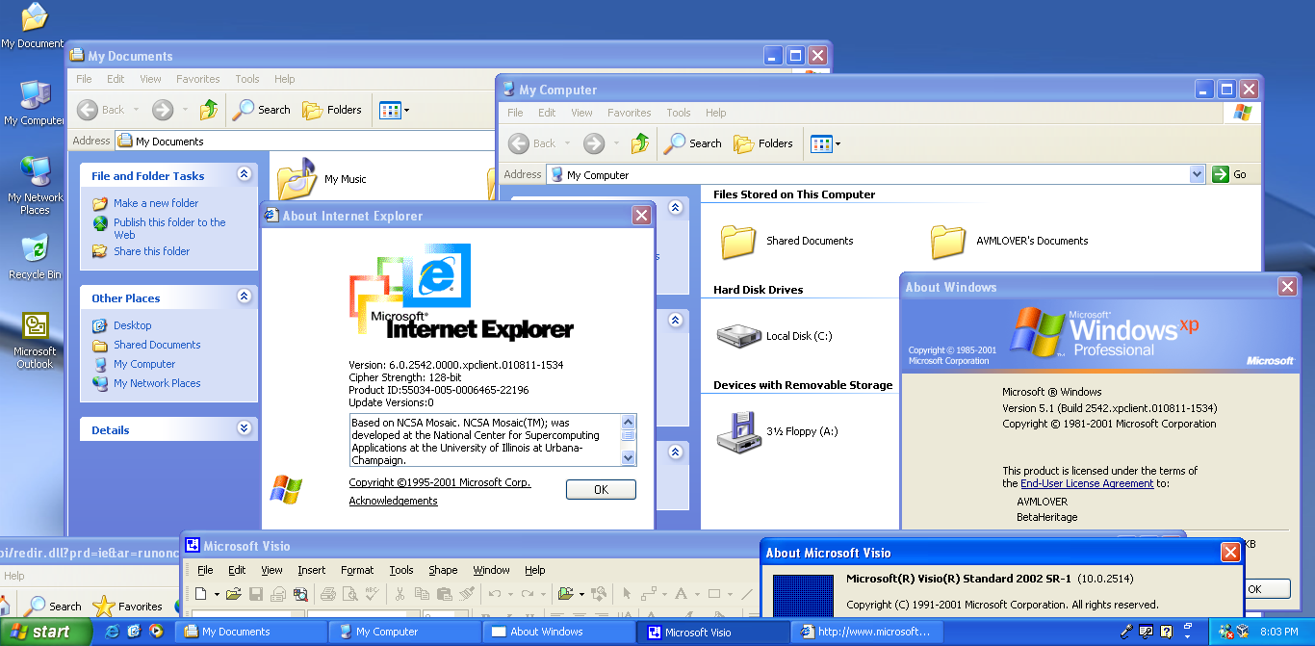This screenshot has width=1315, height=646.
Task: Select AVMLOVER's Documents folder
Action: [948, 241]
